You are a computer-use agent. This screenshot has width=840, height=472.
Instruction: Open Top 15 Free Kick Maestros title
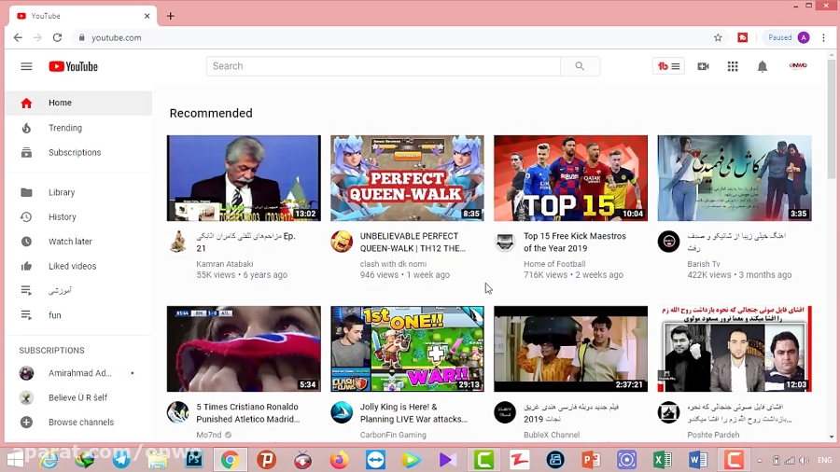tap(575, 242)
